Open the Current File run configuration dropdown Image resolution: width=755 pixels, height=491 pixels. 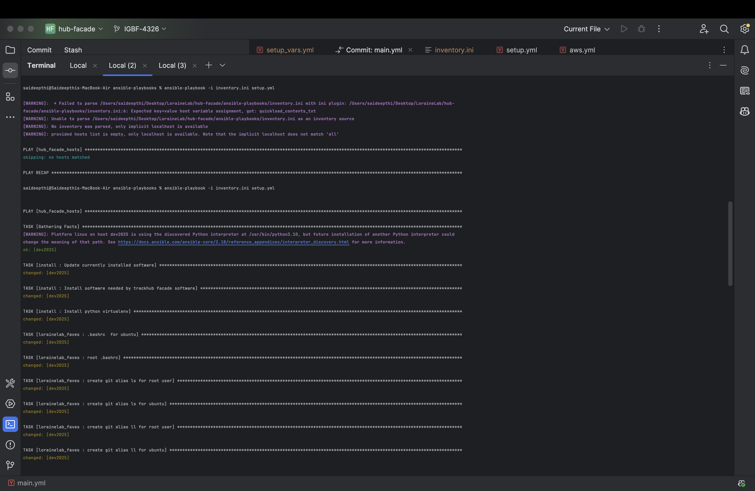[586, 29]
